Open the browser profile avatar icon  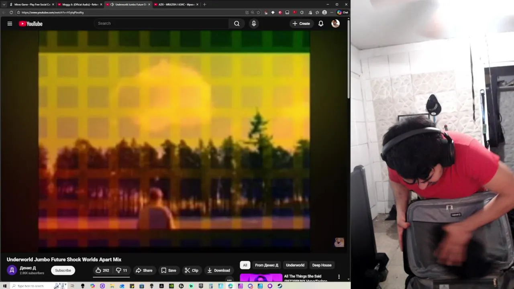tap(324, 12)
